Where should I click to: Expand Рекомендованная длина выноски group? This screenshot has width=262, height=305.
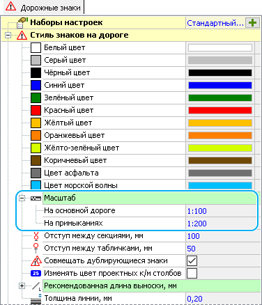click(x=22, y=286)
